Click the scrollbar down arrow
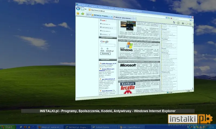Viewport: 216px width, 129px height. pos(193,89)
